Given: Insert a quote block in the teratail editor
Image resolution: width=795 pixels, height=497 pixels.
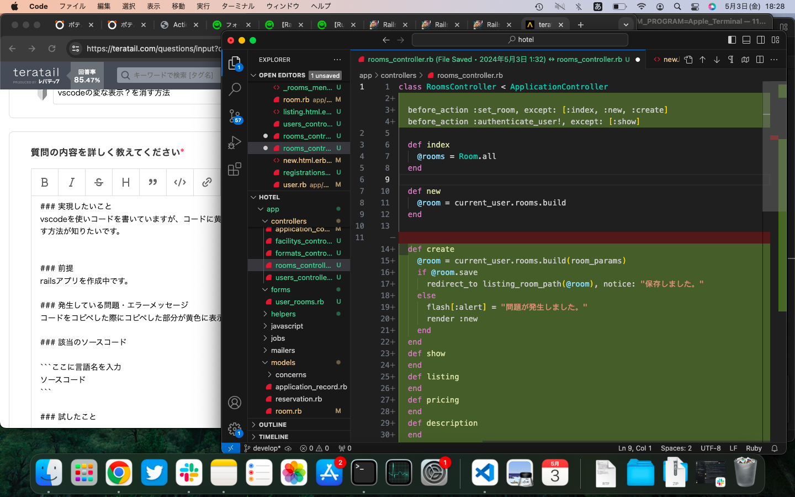Looking at the screenshot, I should pyautogui.click(x=153, y=182).
